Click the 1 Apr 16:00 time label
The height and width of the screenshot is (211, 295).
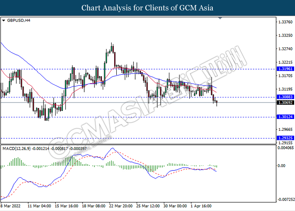pos(201,206)
